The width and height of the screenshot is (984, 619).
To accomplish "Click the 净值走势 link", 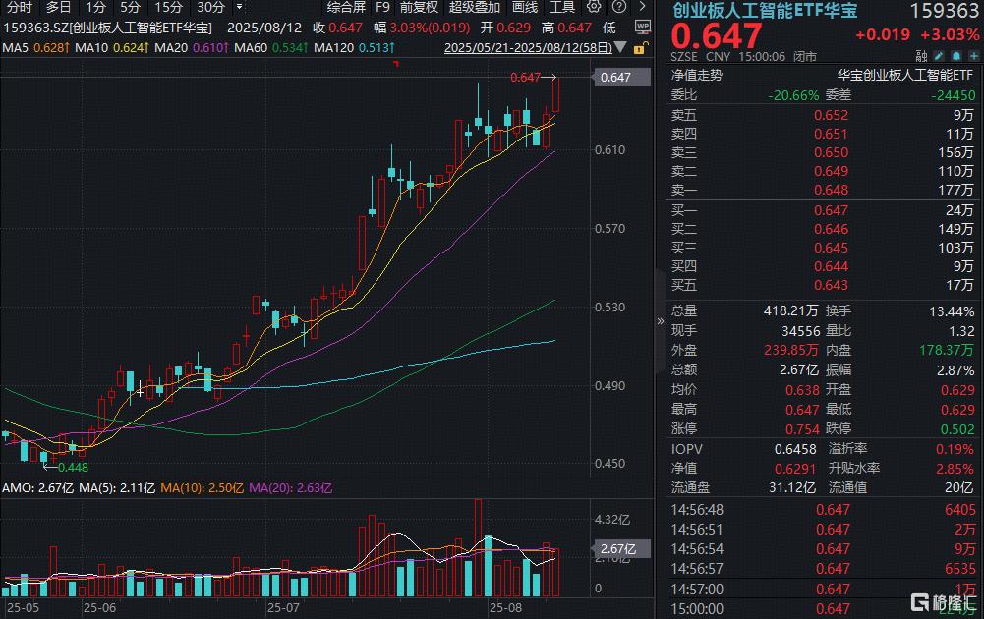I will [697, 76].
